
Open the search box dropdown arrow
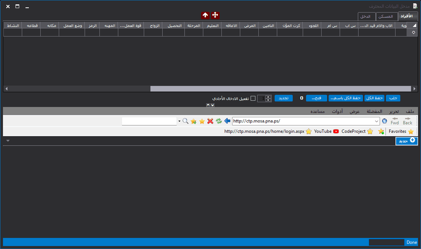pos(179,121)
